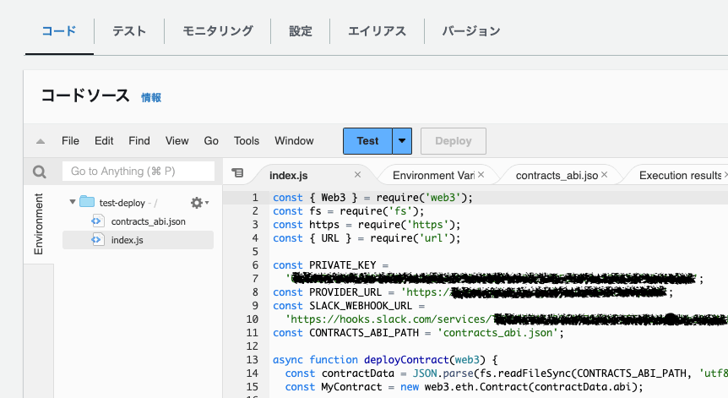Screen dimensions: 728x398
Task: Close the Environment Variables tab
Action: pyautogui.click(x=481, y=175)
